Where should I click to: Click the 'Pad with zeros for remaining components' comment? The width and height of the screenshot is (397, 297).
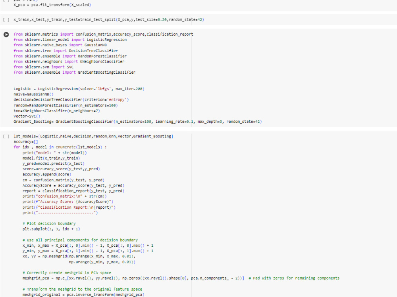(294, 278)
